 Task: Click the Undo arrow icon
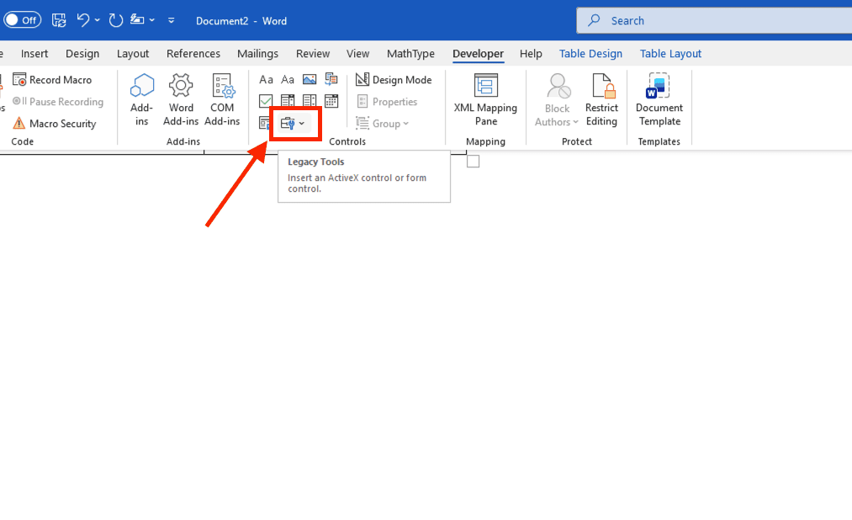coord(82,21)
